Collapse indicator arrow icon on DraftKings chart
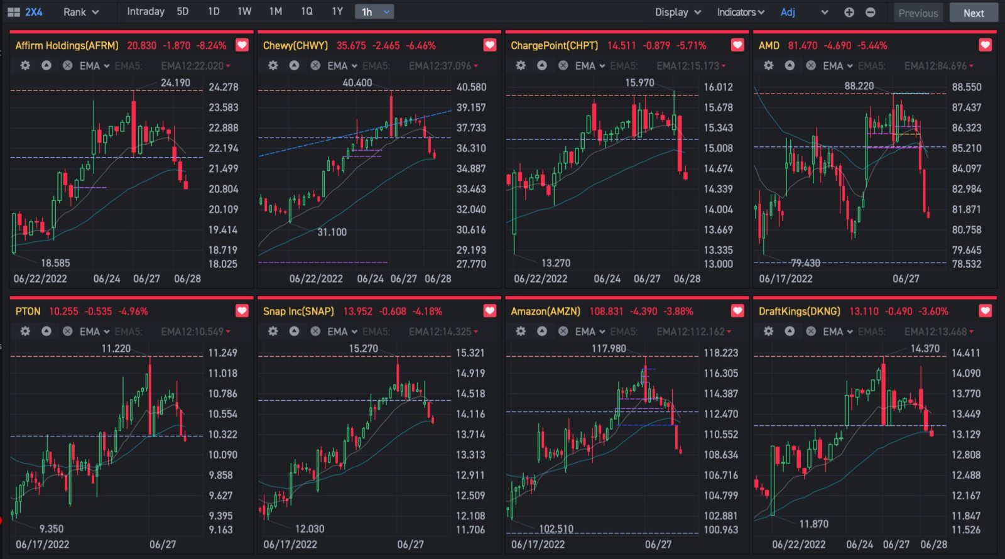The height and width of the screenshot is (559, 1005). coord(790,331)
